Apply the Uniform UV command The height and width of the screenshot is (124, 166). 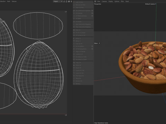click(83, 54)
